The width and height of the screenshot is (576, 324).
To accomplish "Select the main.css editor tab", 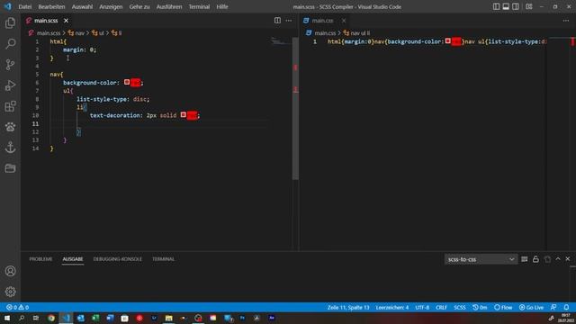I will [x=325, y=21].
